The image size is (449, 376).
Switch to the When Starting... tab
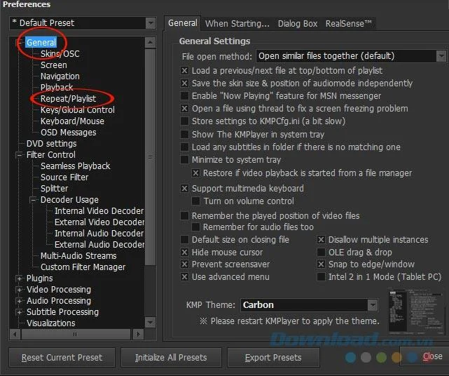(x=237, y=24)
